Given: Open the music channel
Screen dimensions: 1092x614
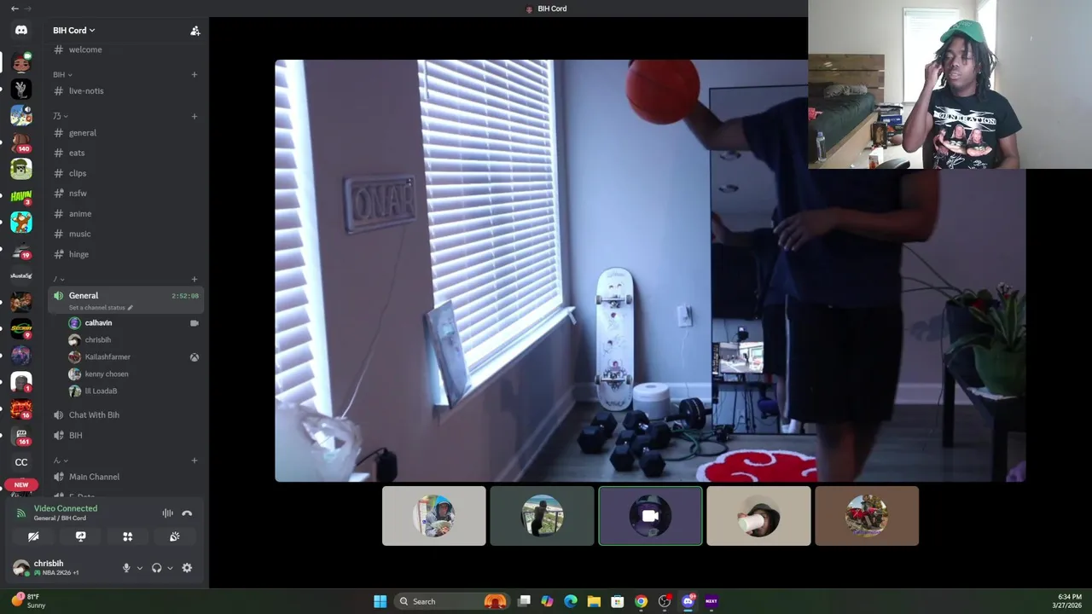Looking at the screenshot, I should [x=125, y=234].
